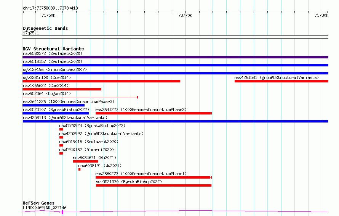Click the red nsv5521570 variant bar

pos(154,185)
